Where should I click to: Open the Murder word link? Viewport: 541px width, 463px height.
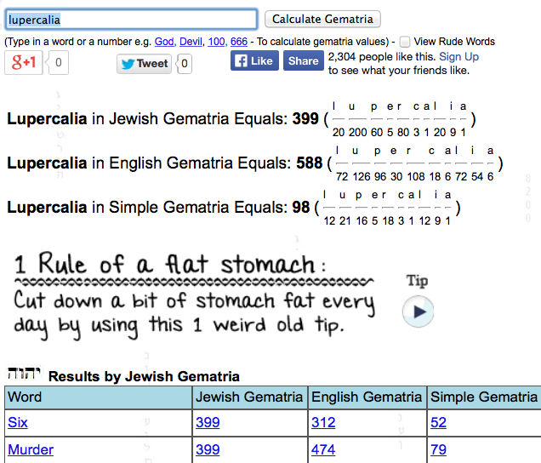pos(31,449)
